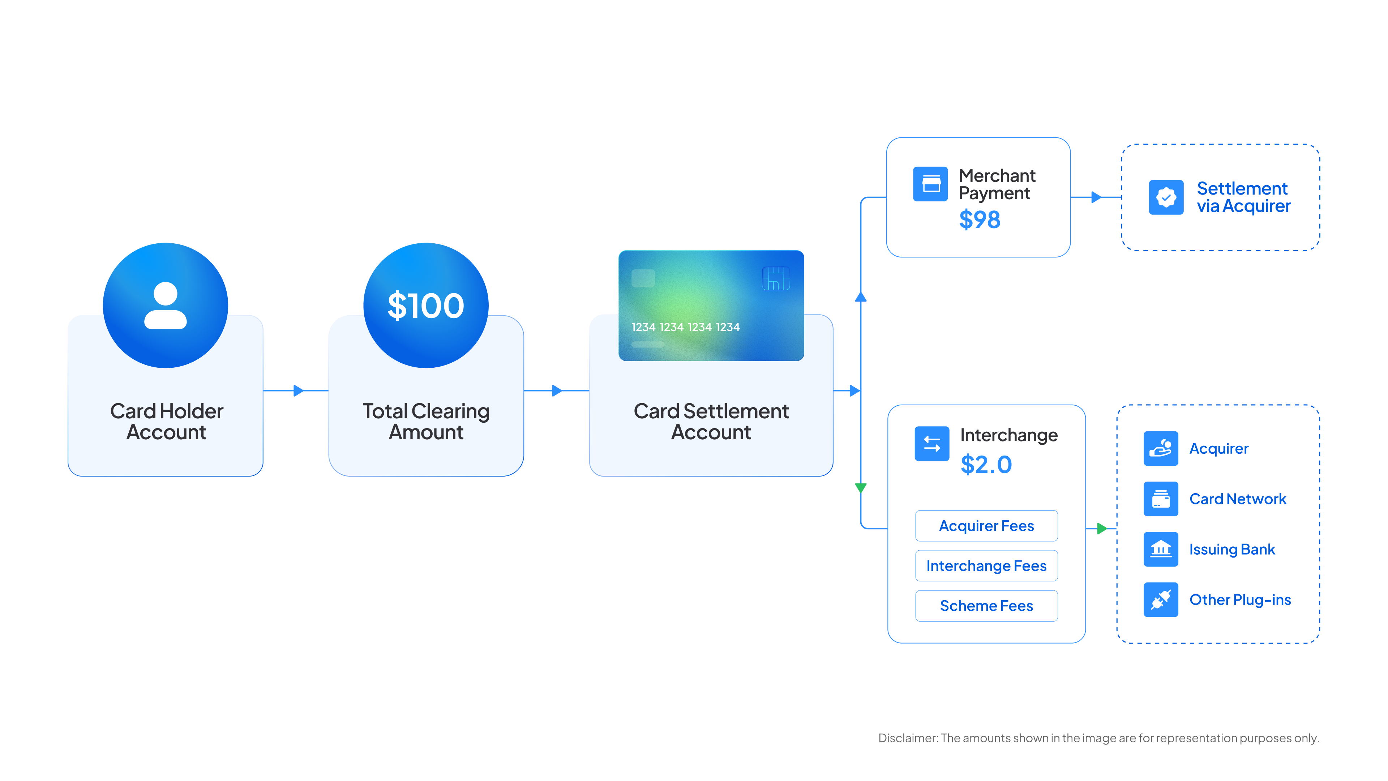Screen dimensions: 1388x781
Task: Select the Acquirer Fees button
Action: click(986, 525)
